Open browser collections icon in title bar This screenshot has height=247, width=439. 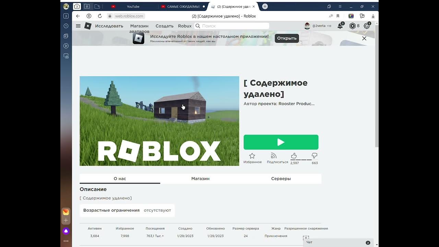(x=329, y=7)
